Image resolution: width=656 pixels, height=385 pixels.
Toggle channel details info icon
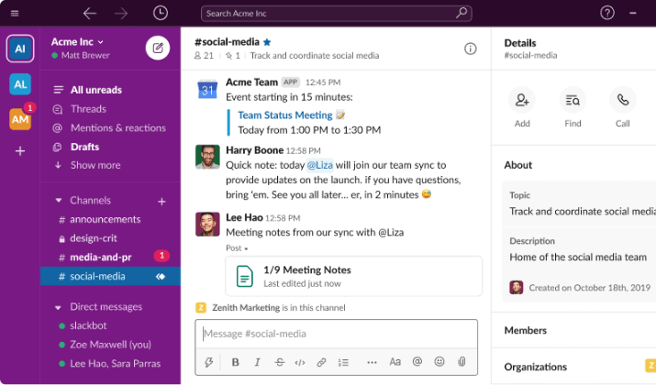click(x=471, y=49)
